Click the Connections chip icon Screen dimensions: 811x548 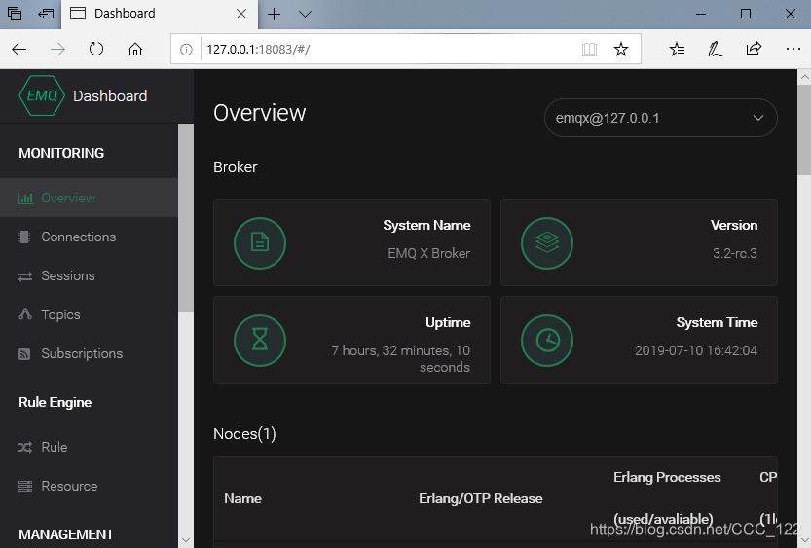pyautogui.click(x=24, y=237)
